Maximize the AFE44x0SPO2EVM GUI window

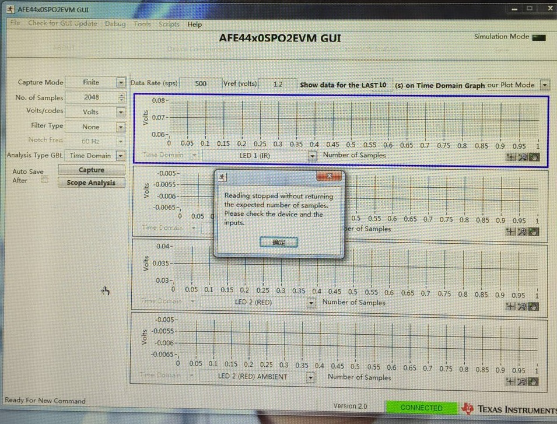pyautogui.click(x=530, y=8)
